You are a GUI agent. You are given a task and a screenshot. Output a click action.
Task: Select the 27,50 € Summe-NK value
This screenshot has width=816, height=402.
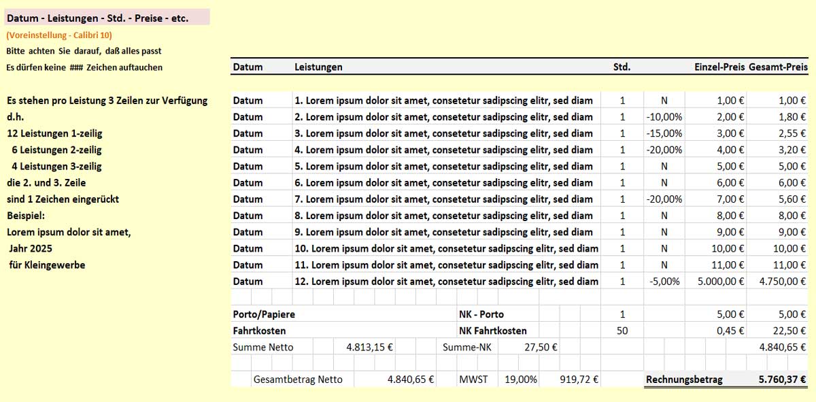pos(542,348)
